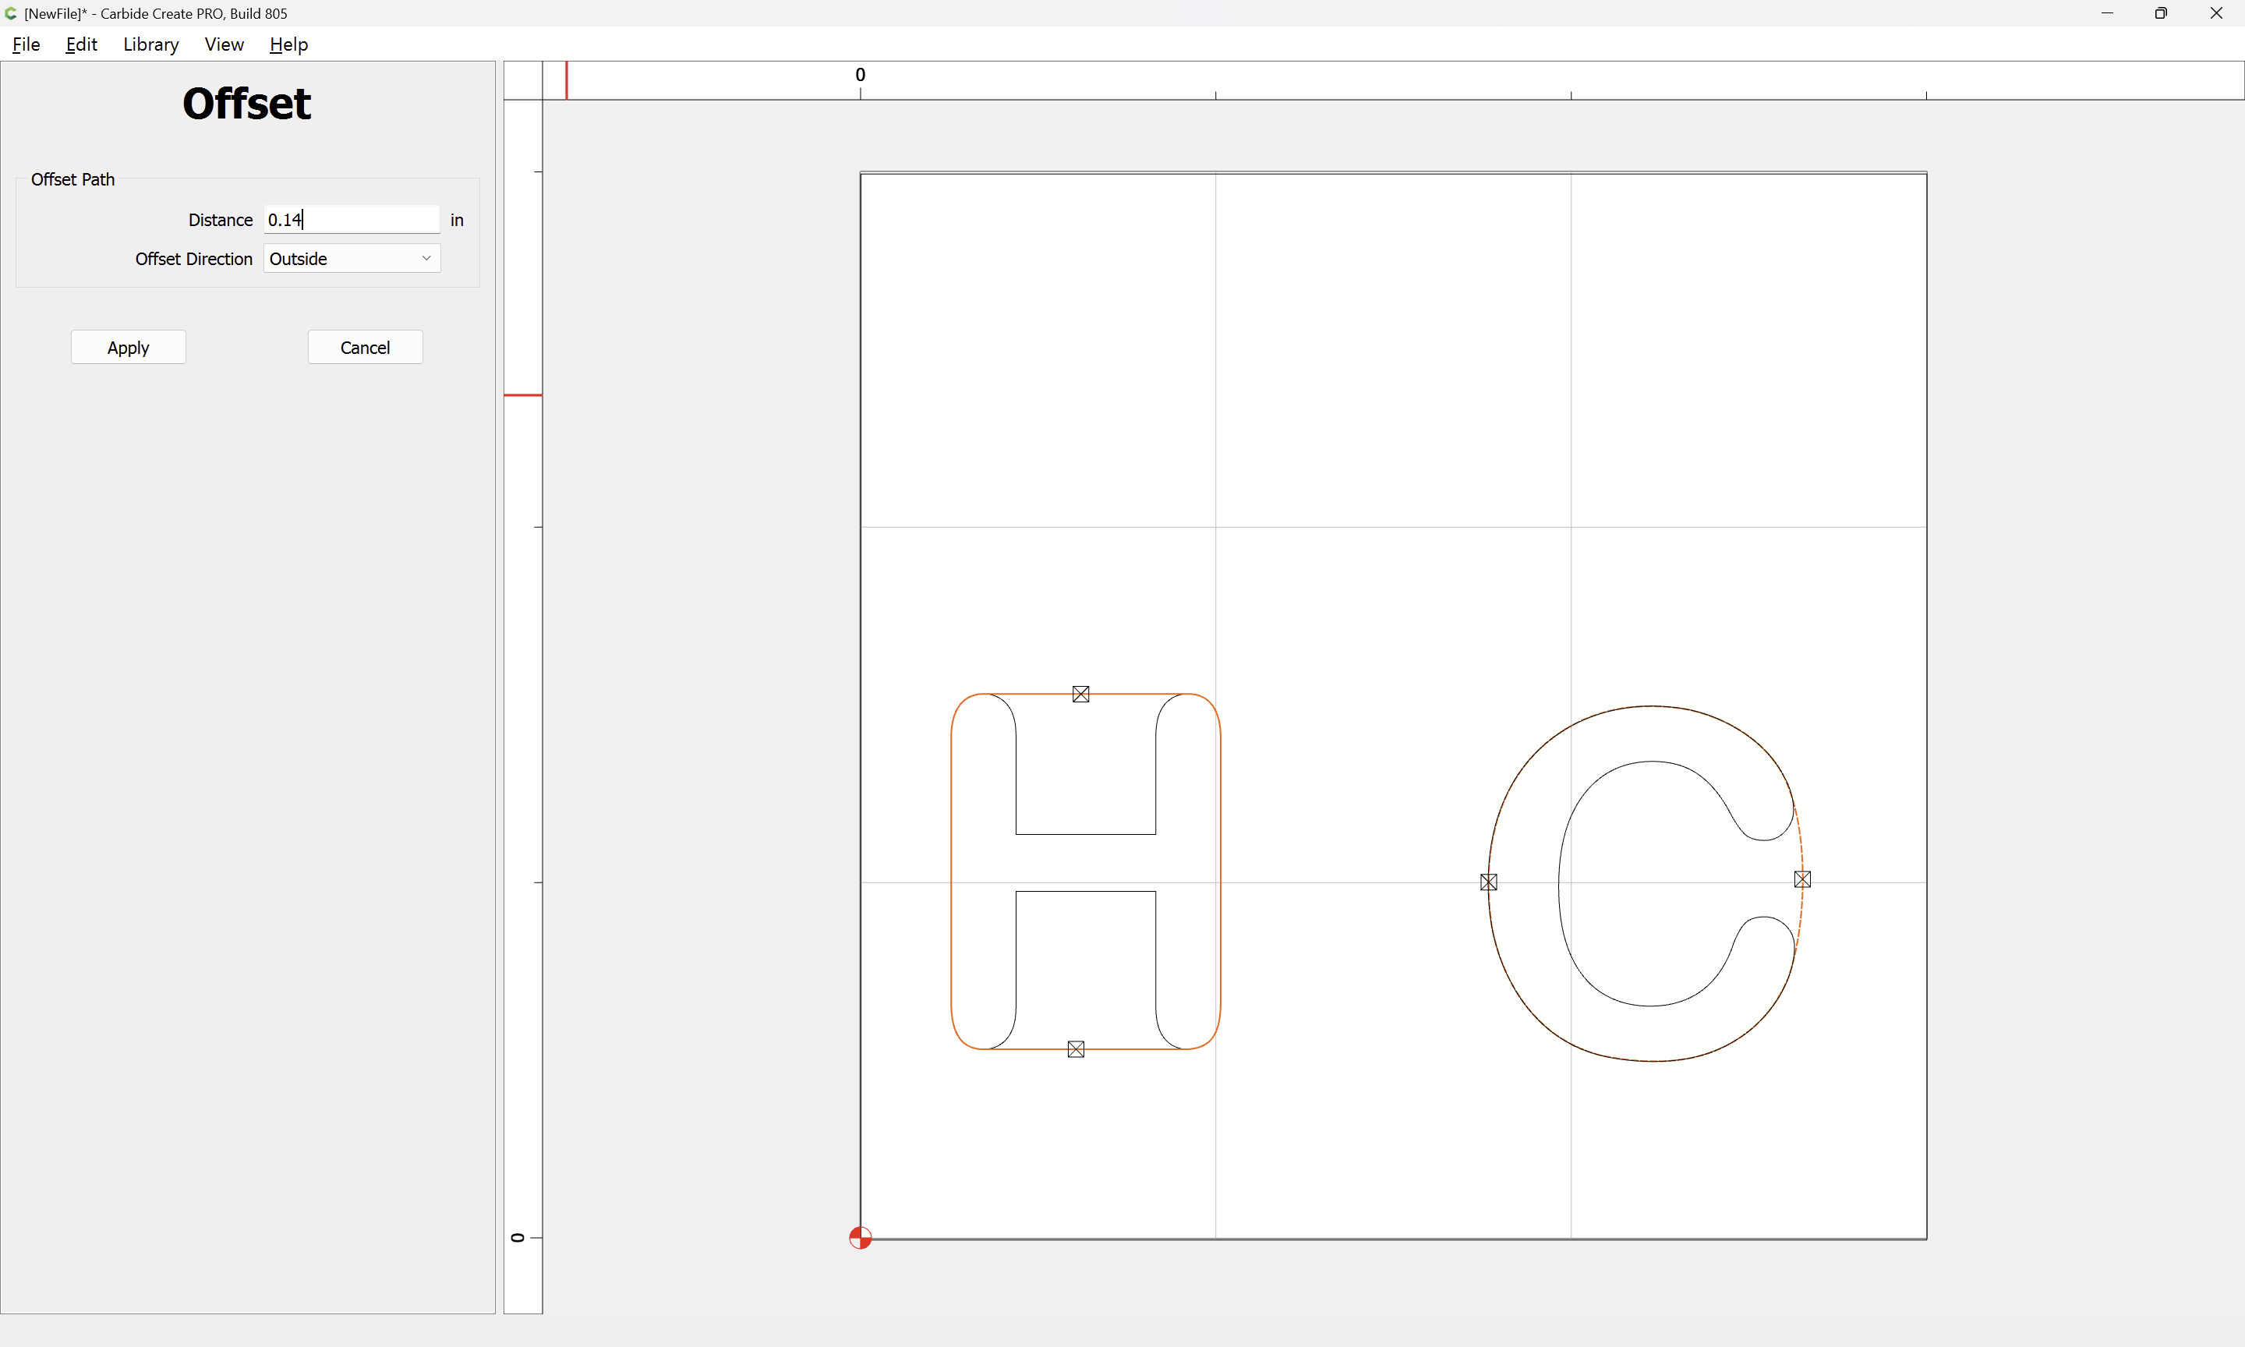Click the 0 label on vertical ruler
Image resolution: width=2245 pixels, height=1347 pixels.
coord(518,1238)
